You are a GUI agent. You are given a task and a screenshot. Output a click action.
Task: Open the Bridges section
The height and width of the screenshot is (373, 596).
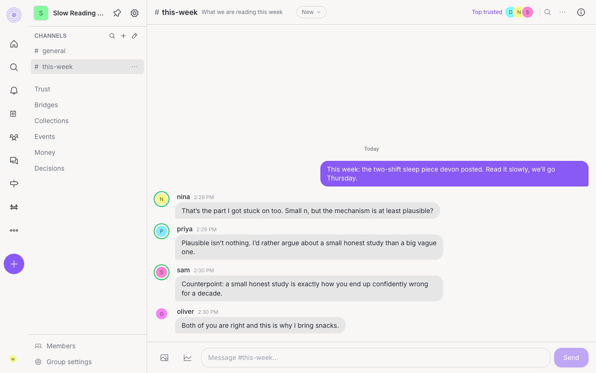pos(46,105)
